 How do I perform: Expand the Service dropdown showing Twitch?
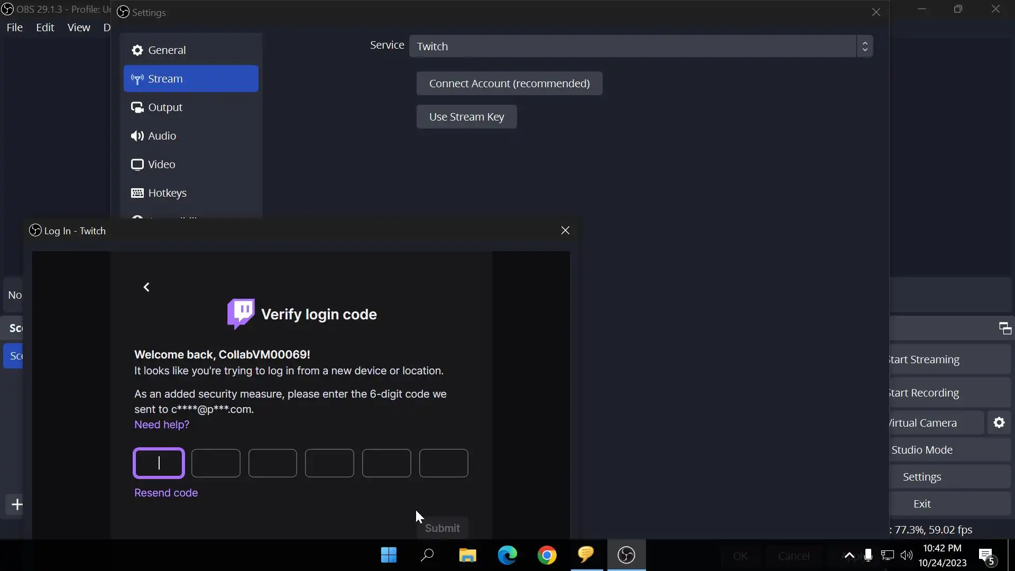640,47
